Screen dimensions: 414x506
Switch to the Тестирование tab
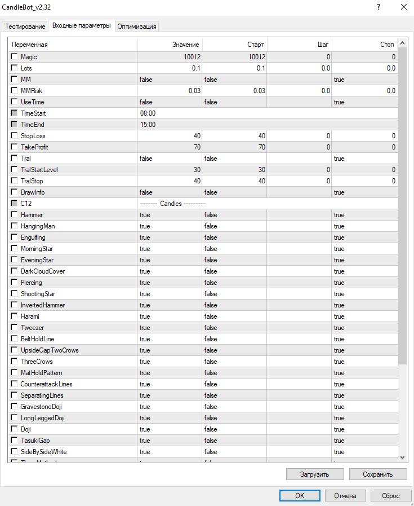click(x=25, y=27)
